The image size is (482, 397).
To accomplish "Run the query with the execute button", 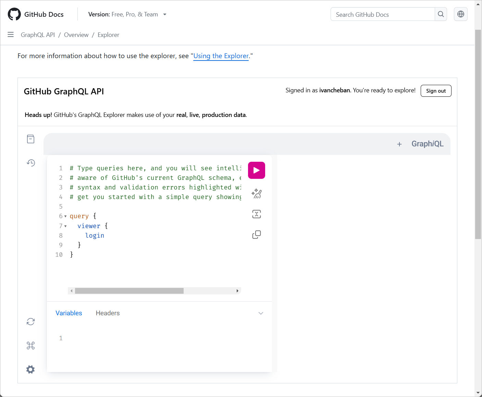I will tap(256, 170).
